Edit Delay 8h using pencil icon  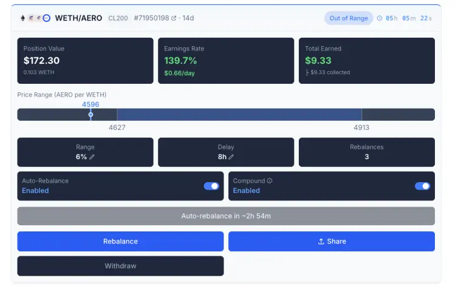click(231, 157)
